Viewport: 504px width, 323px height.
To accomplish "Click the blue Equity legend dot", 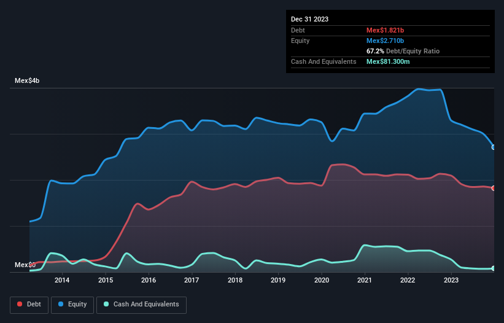I will pos(61,304).
